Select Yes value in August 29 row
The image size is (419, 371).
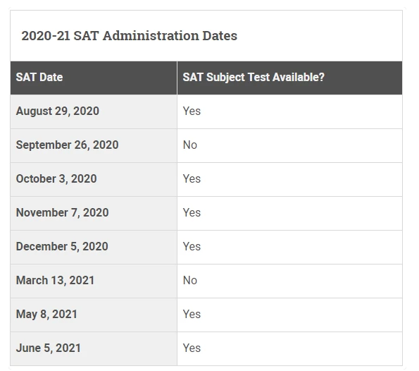[192, 111]
